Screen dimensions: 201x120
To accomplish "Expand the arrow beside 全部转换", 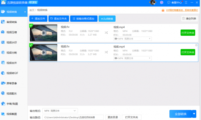I will coord(194,114).
